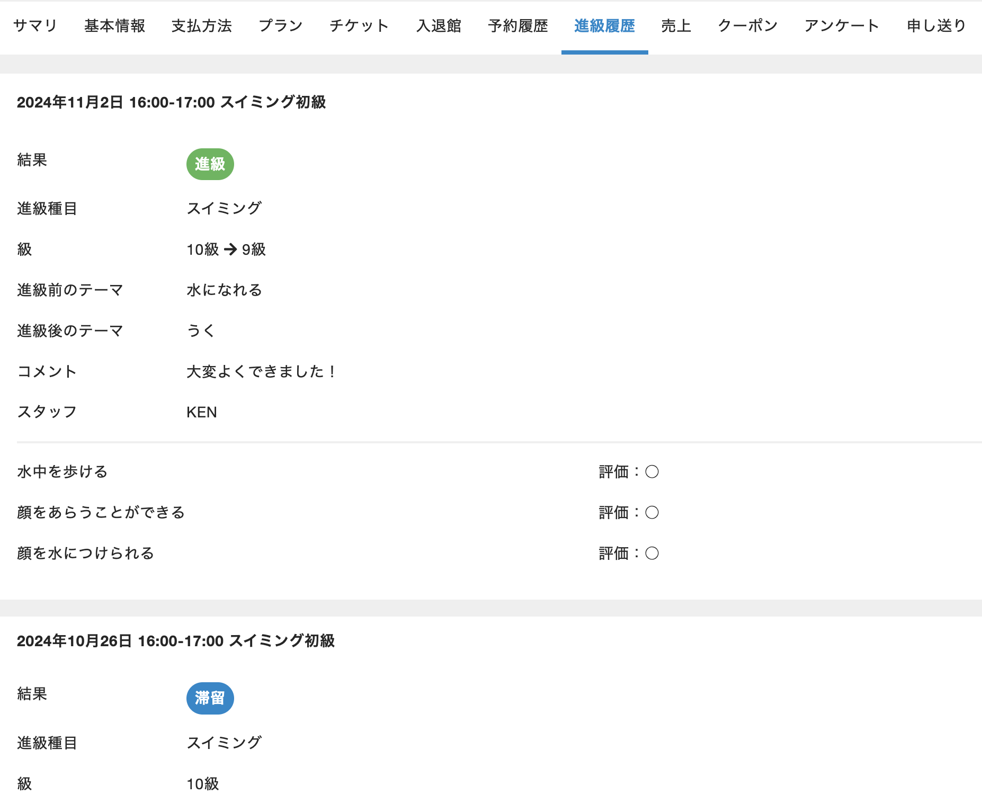Select the クーポン tab
This screenshot has height=803, width=982.
click(747, 26)
